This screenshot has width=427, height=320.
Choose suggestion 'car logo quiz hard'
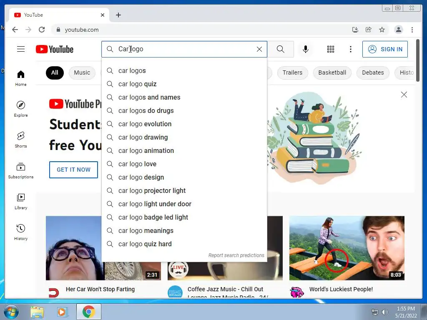click(184, 244)
